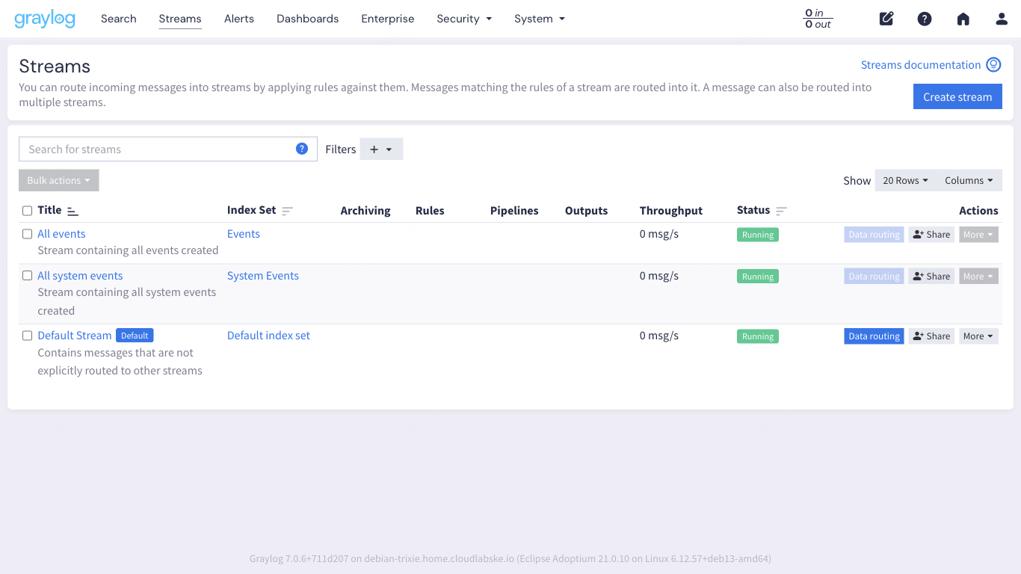Select the checkbox for Default Stream
This screenshot has width=1021, height=574.
[x=27, y=336]
